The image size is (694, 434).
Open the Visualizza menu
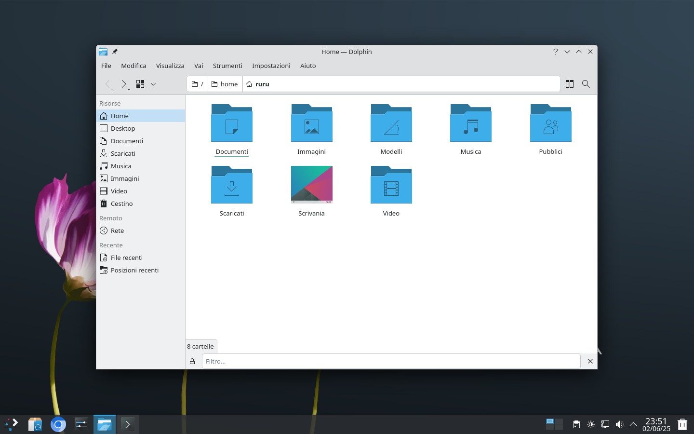pos(170,66)
